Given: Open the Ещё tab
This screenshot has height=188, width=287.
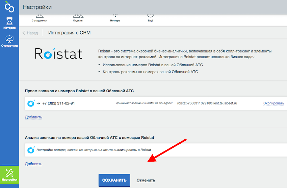Looking at the screenshot, I should (150, 18).
